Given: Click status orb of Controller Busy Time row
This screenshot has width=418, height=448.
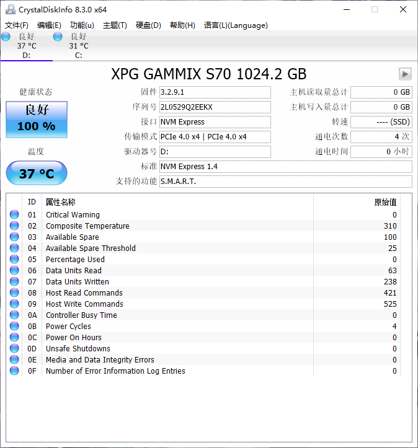Looking at the screenshot, I should pos(14,315).
